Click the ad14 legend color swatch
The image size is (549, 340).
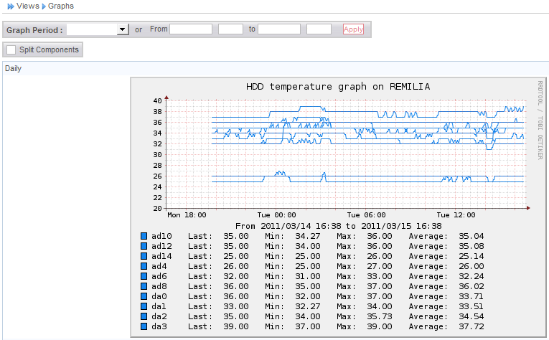pos(144,256)
